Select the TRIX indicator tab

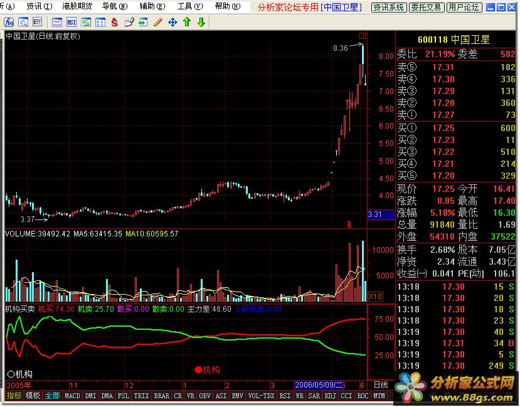(x=141, y=396)
